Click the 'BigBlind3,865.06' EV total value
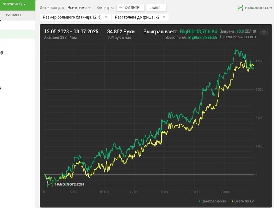Screen dimensions: 274x208 tap(203, 38)
